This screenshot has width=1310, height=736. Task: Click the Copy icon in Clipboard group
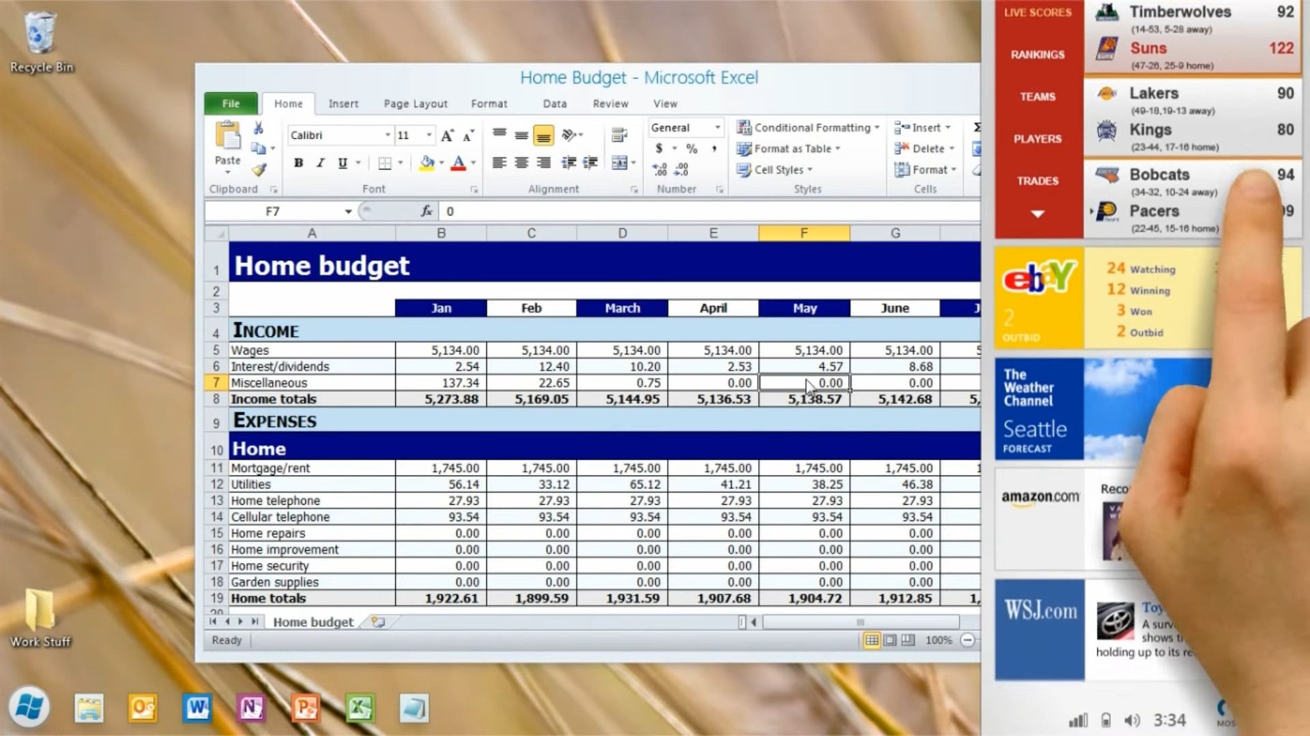click(258, 148)
